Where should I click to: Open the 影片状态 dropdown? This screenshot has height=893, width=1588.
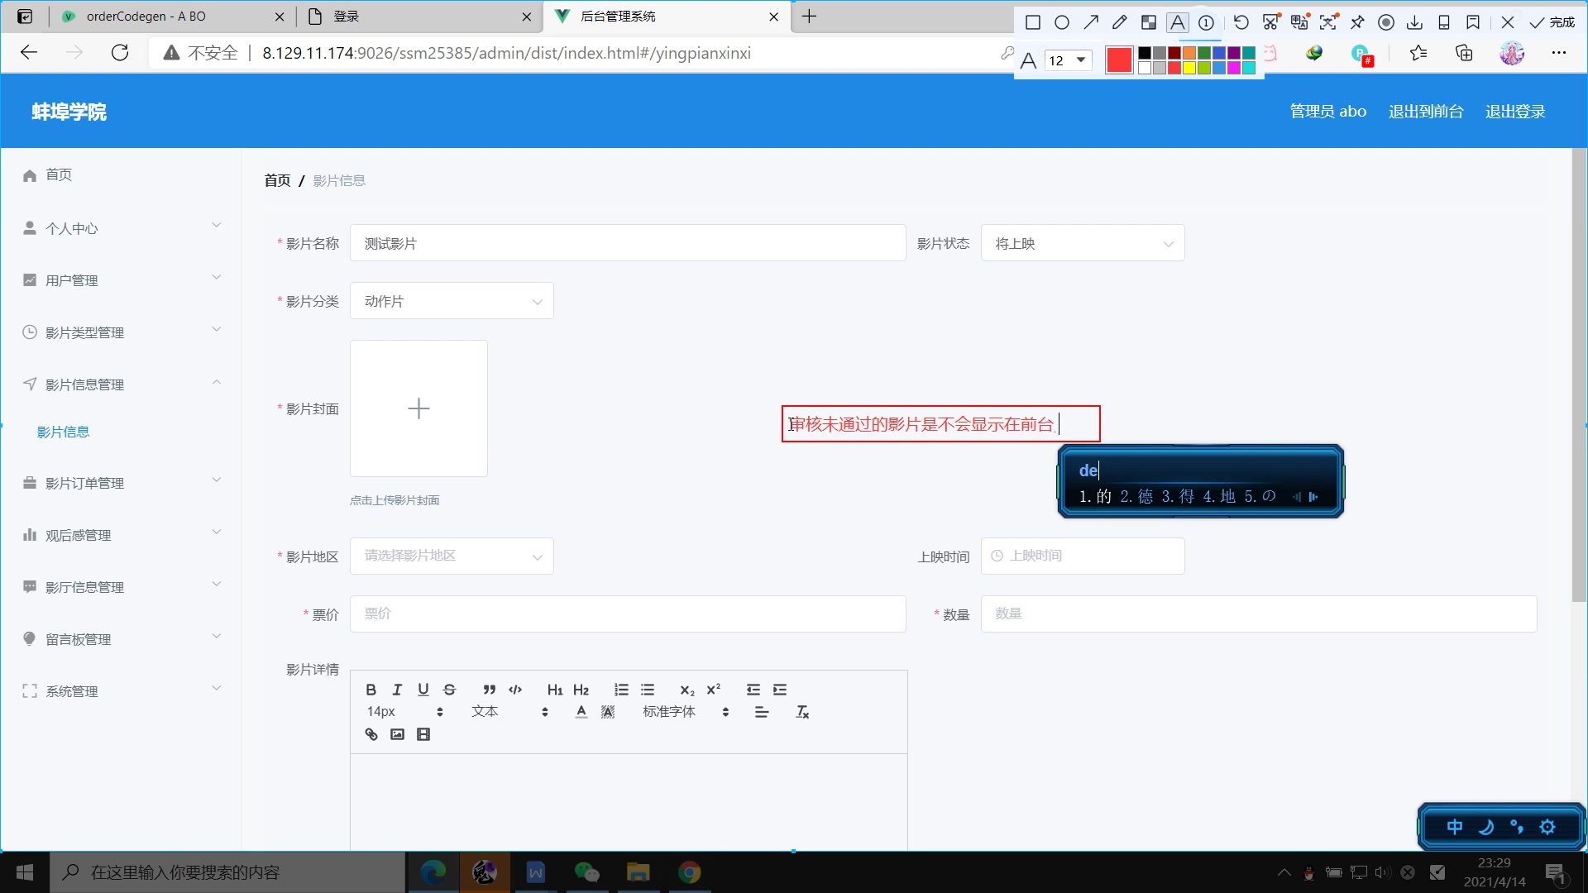click(x=1082, y=244)
